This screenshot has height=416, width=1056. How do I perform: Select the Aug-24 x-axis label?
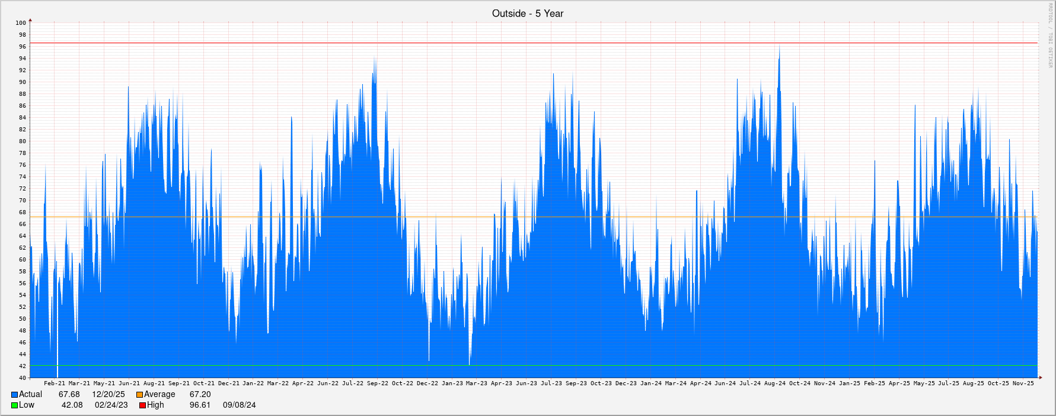click(x=775, y=383)
